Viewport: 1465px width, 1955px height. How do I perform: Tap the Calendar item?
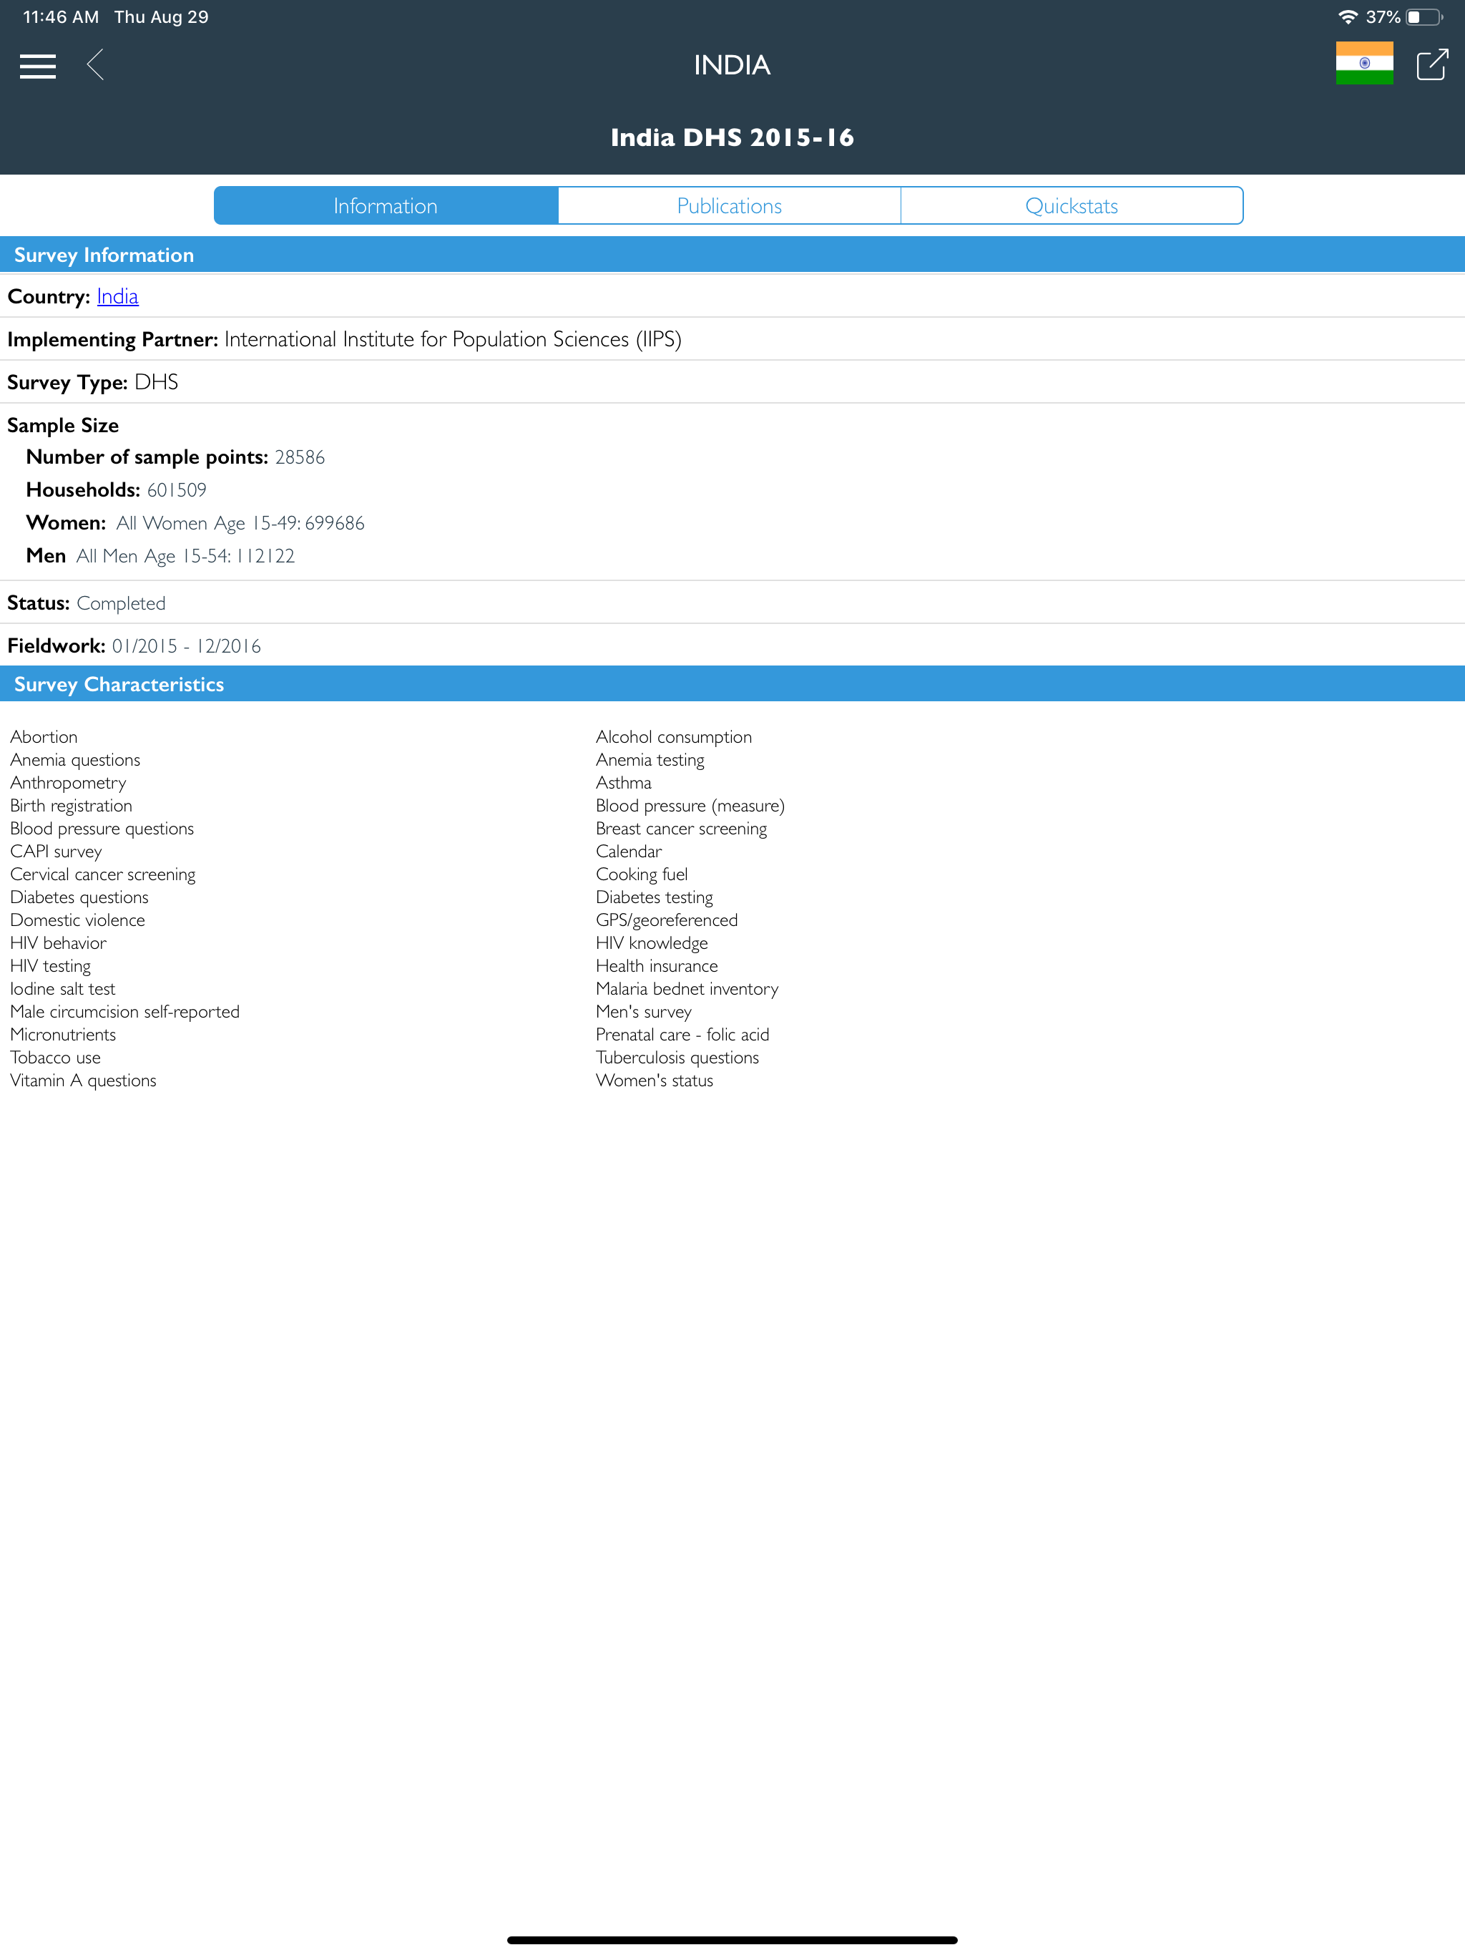coord(628,851)
